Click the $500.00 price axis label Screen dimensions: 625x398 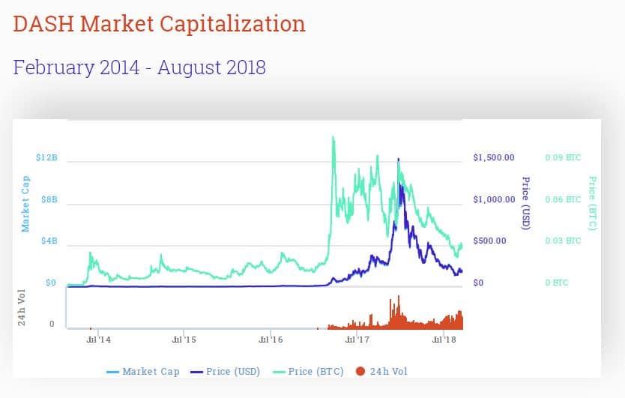pyautogui.click(x=494, y=241)
